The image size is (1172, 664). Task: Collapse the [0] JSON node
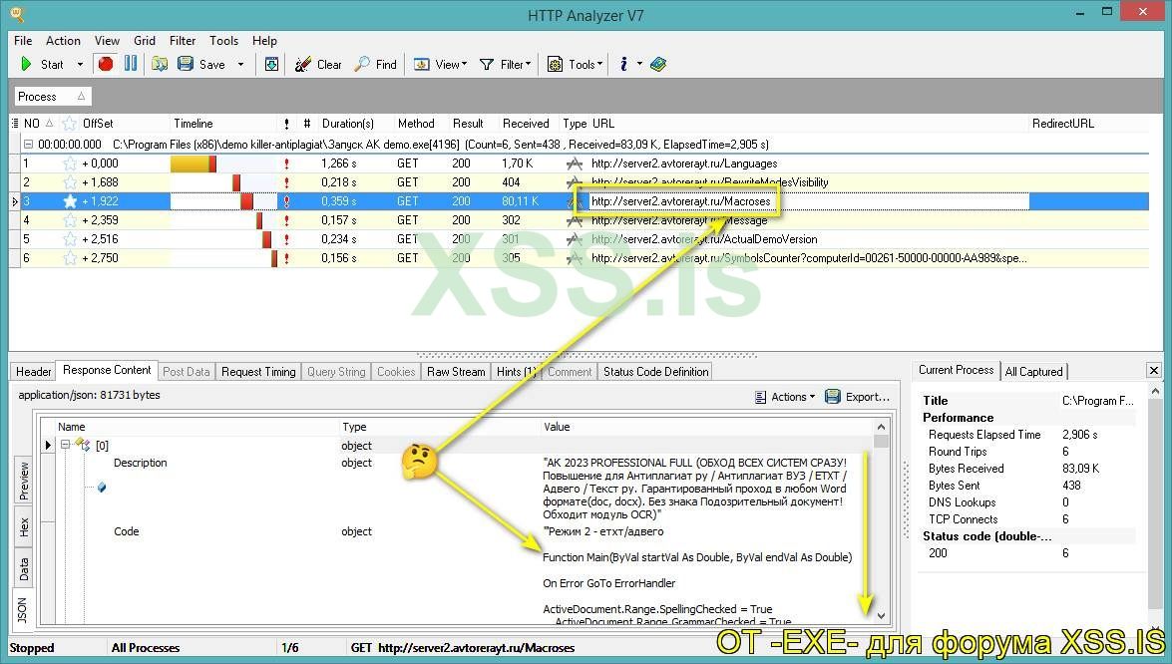point(65,445)
